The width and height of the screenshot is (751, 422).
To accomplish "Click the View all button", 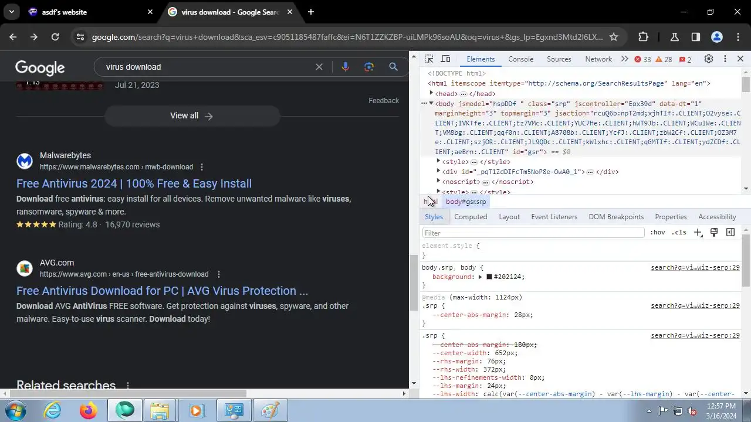I will [192, 115].
